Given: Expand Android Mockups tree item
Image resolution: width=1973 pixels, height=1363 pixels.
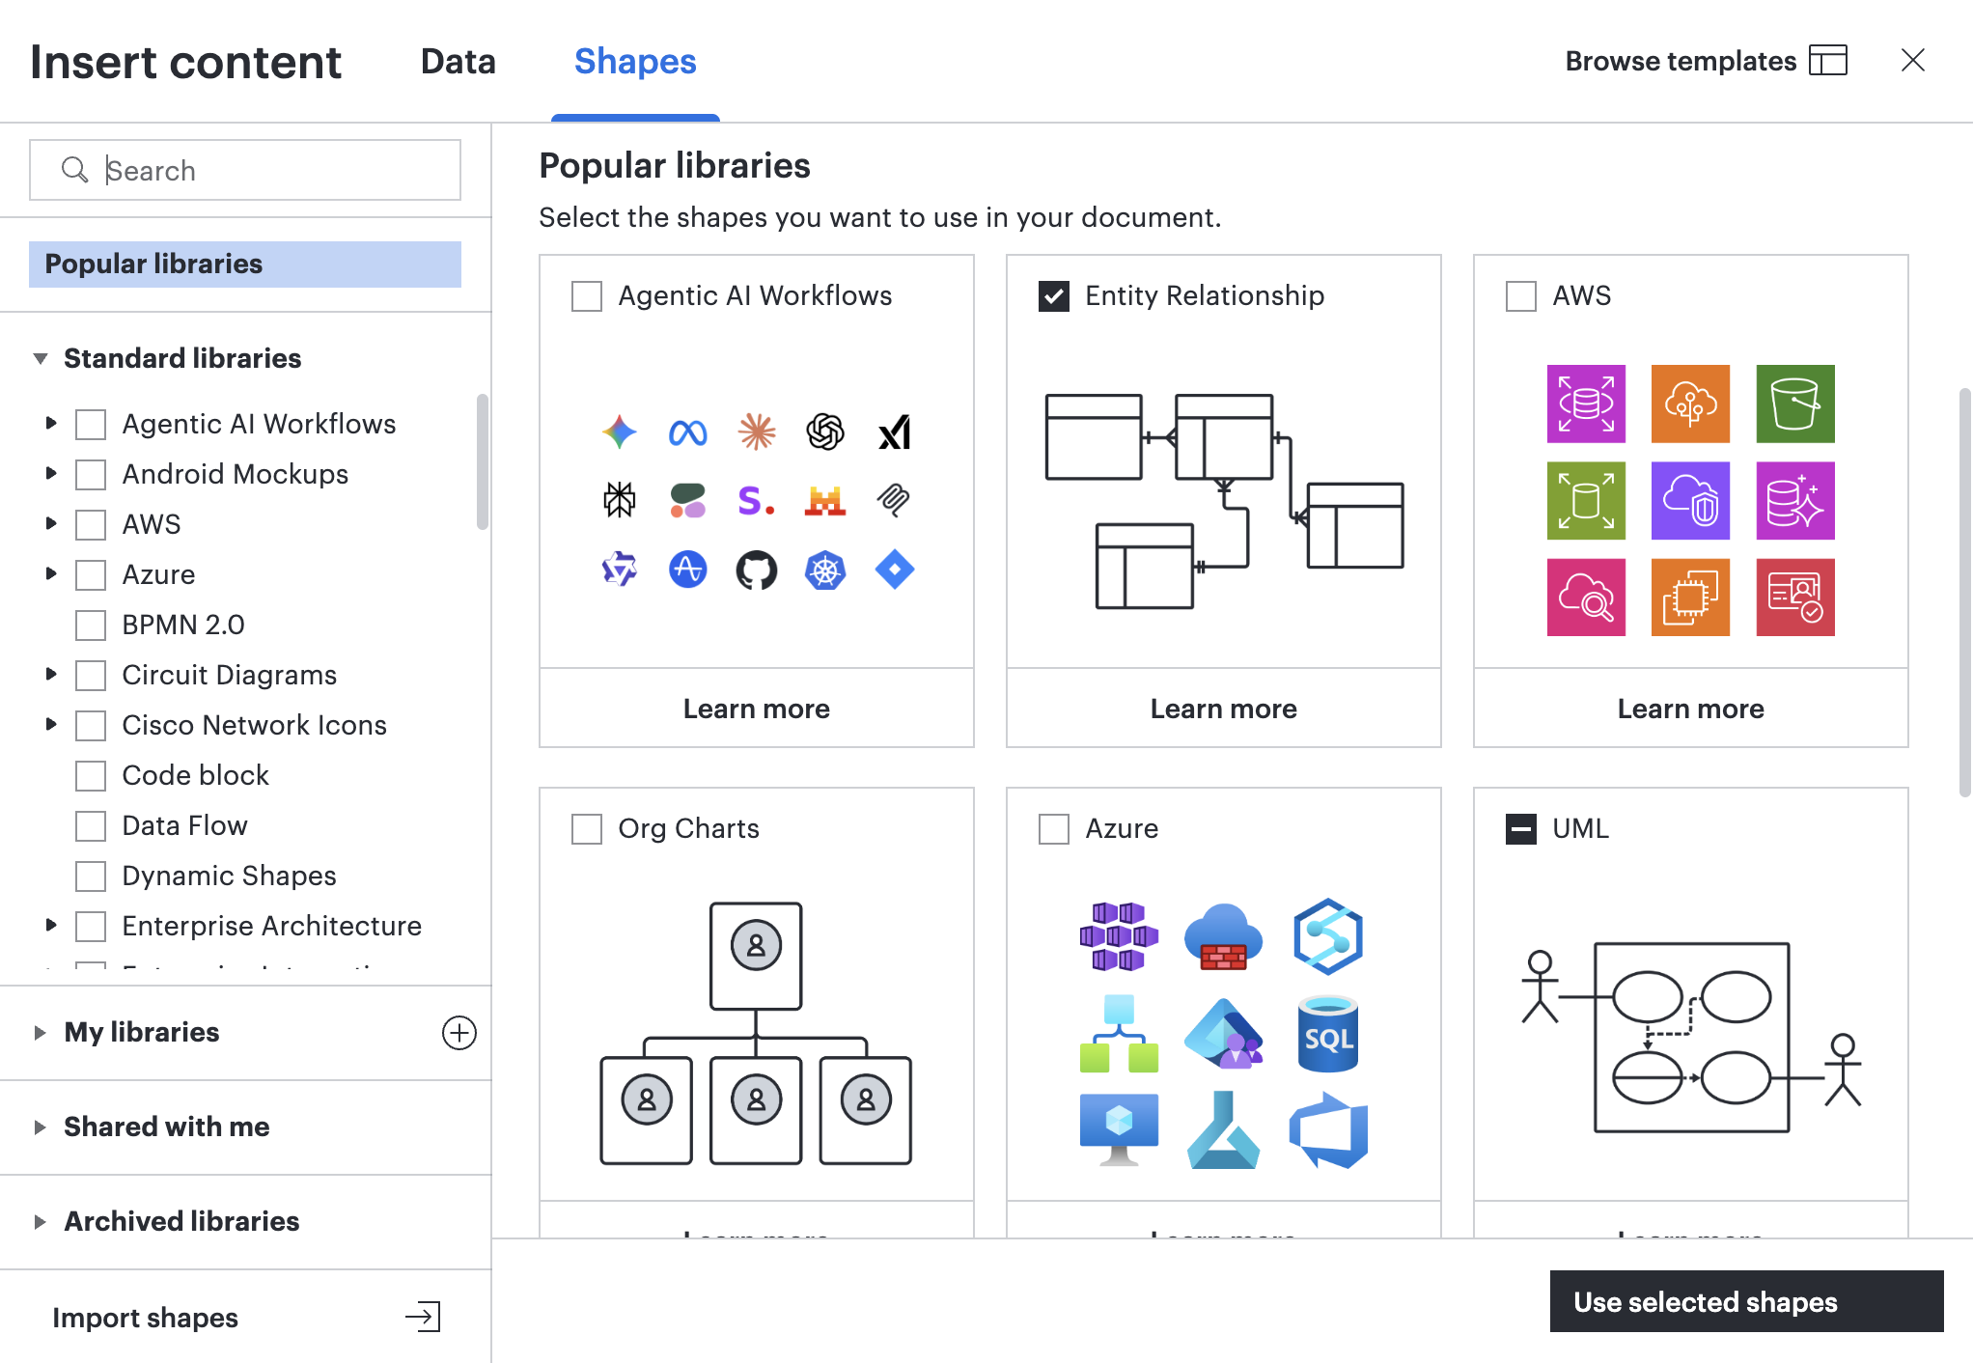Looking at the screenshot, I should (51, 473).
